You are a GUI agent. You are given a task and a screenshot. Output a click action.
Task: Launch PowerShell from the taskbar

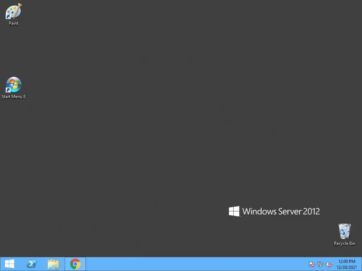pos(31,264)
